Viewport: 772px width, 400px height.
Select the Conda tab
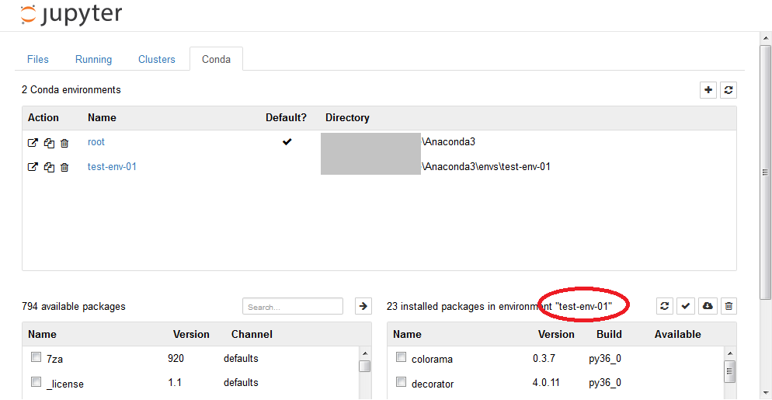pos(216,59)
